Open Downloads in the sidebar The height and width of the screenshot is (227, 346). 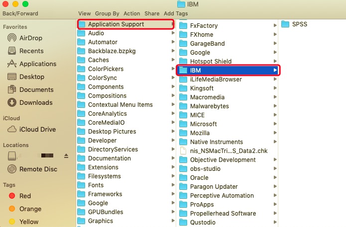(30, 103)
